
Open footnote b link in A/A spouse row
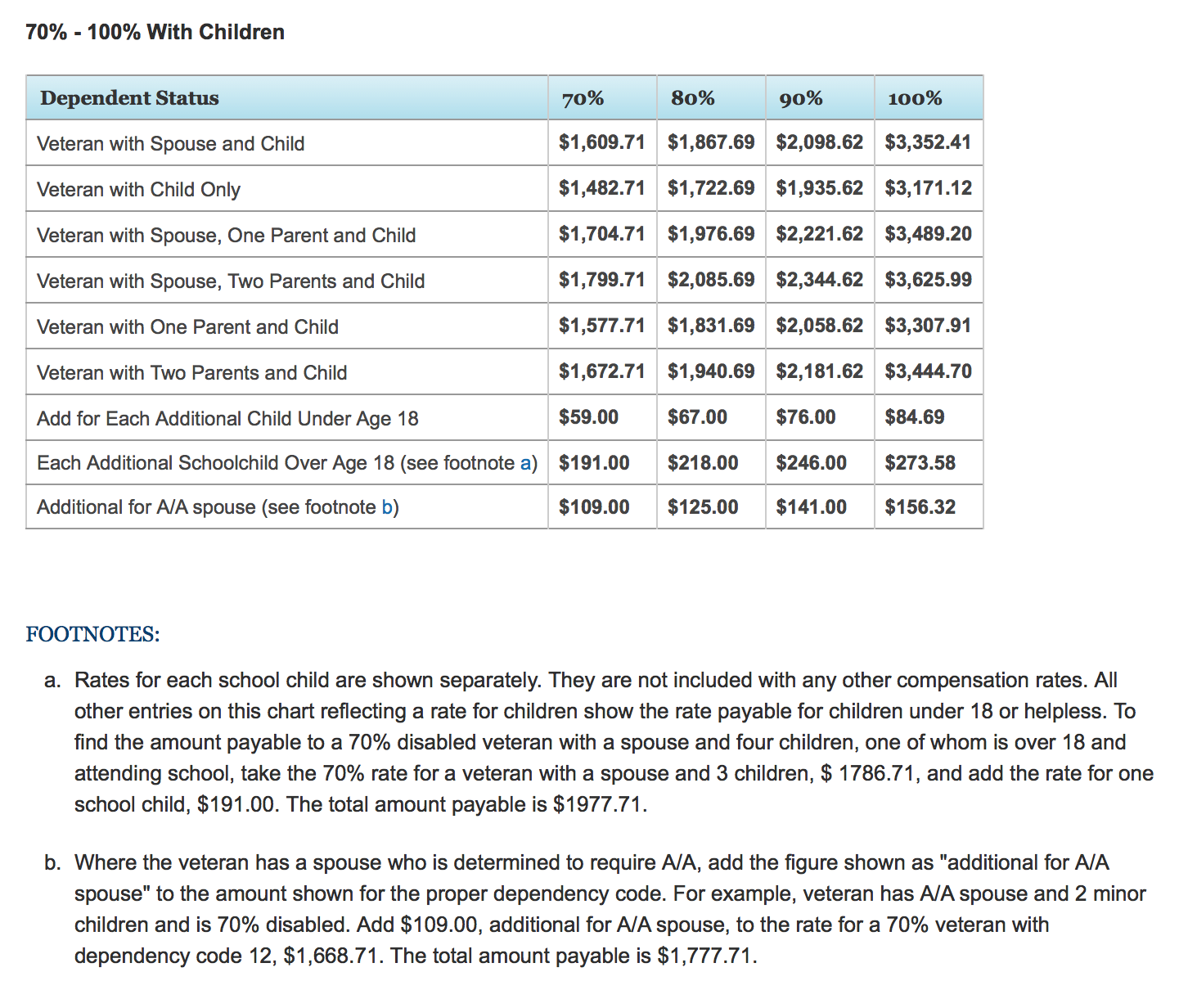pos(386,507)
